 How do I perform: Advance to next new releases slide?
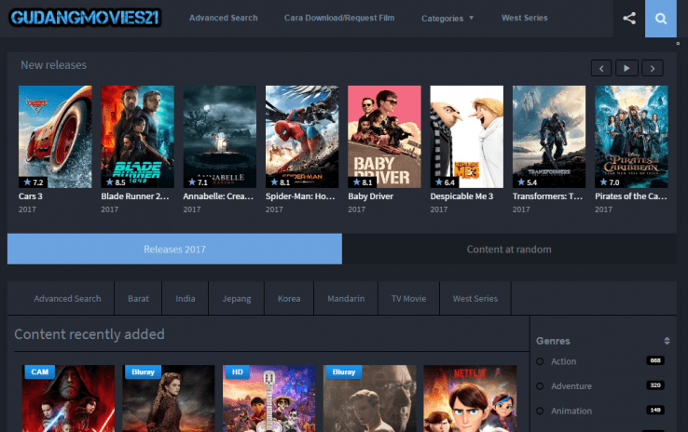(x=653, y=68)
